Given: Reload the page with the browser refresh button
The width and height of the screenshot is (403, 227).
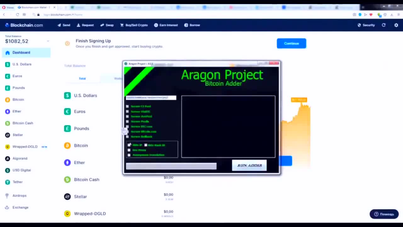Looking at the screenshot, I should tap(17, 15).
